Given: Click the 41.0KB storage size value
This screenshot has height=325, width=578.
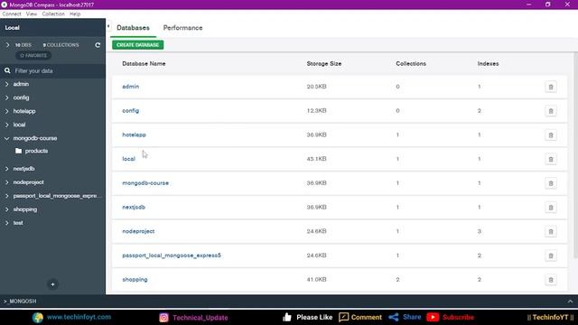Looking at the screenshot, I should point(317,279).
